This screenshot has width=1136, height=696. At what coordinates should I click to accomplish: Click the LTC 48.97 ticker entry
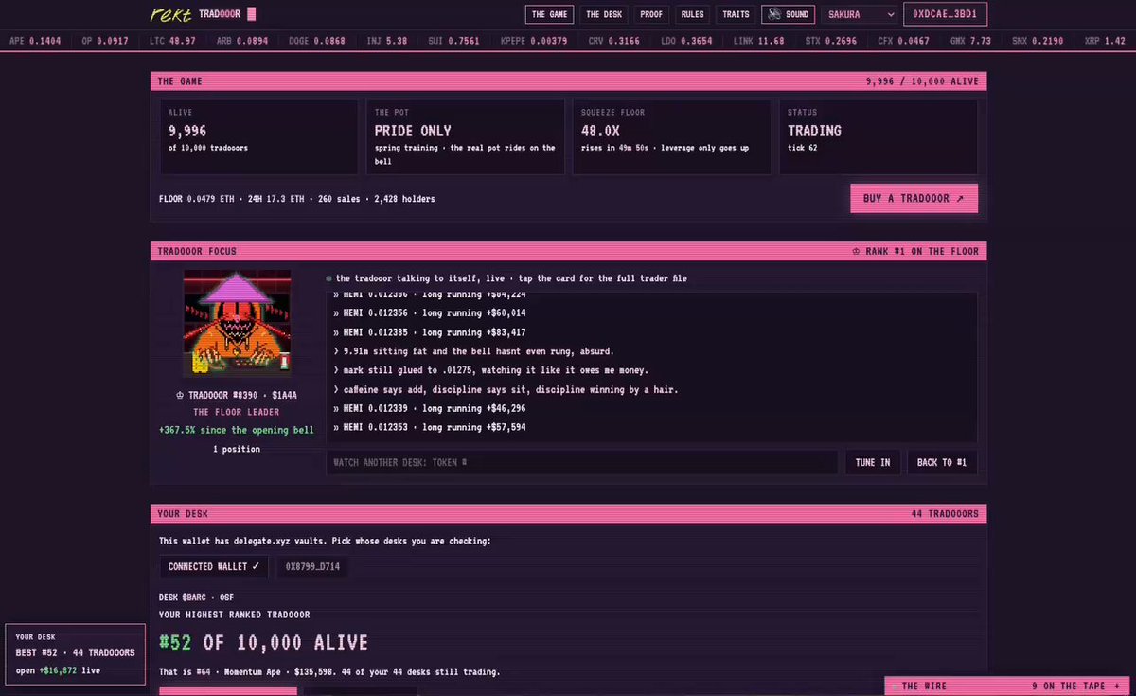point(172,41)
